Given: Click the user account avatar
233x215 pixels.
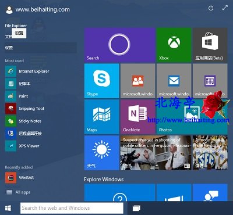Looking at the screenshot, I should coord(9,10).
